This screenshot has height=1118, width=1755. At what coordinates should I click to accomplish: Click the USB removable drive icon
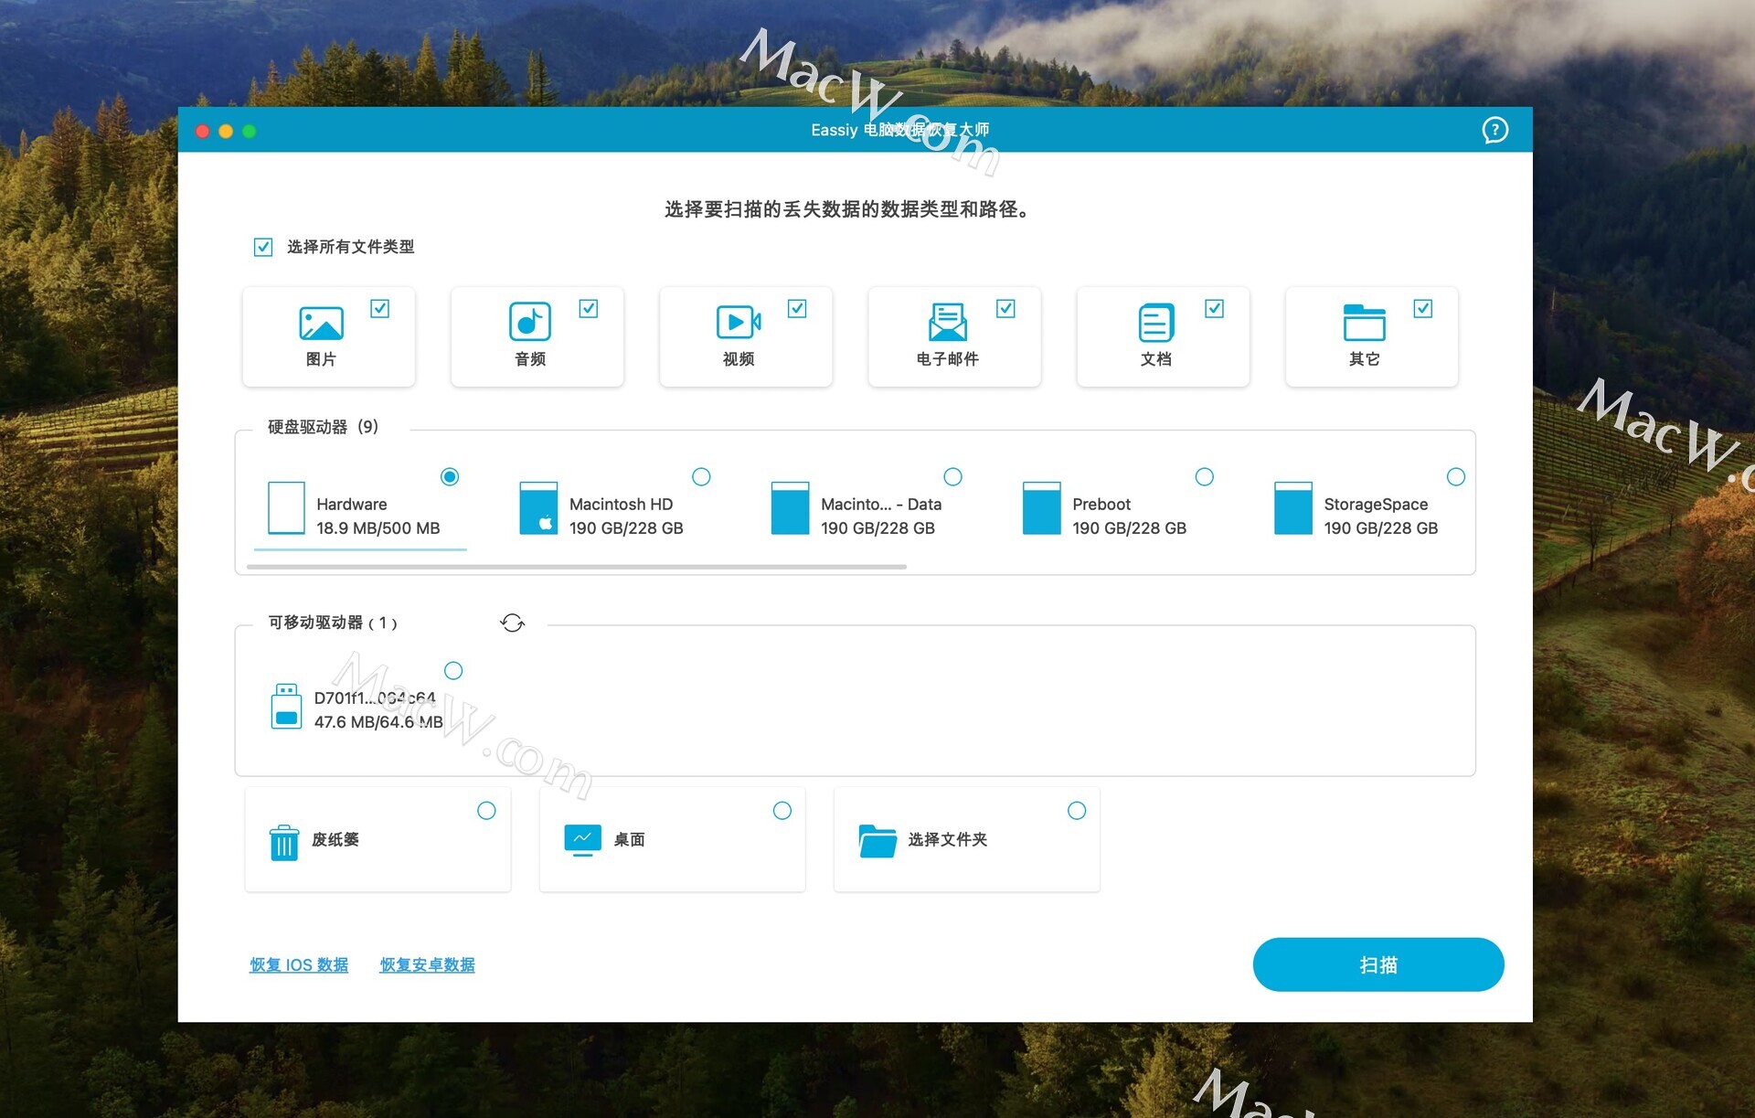(x=286, y=706)
